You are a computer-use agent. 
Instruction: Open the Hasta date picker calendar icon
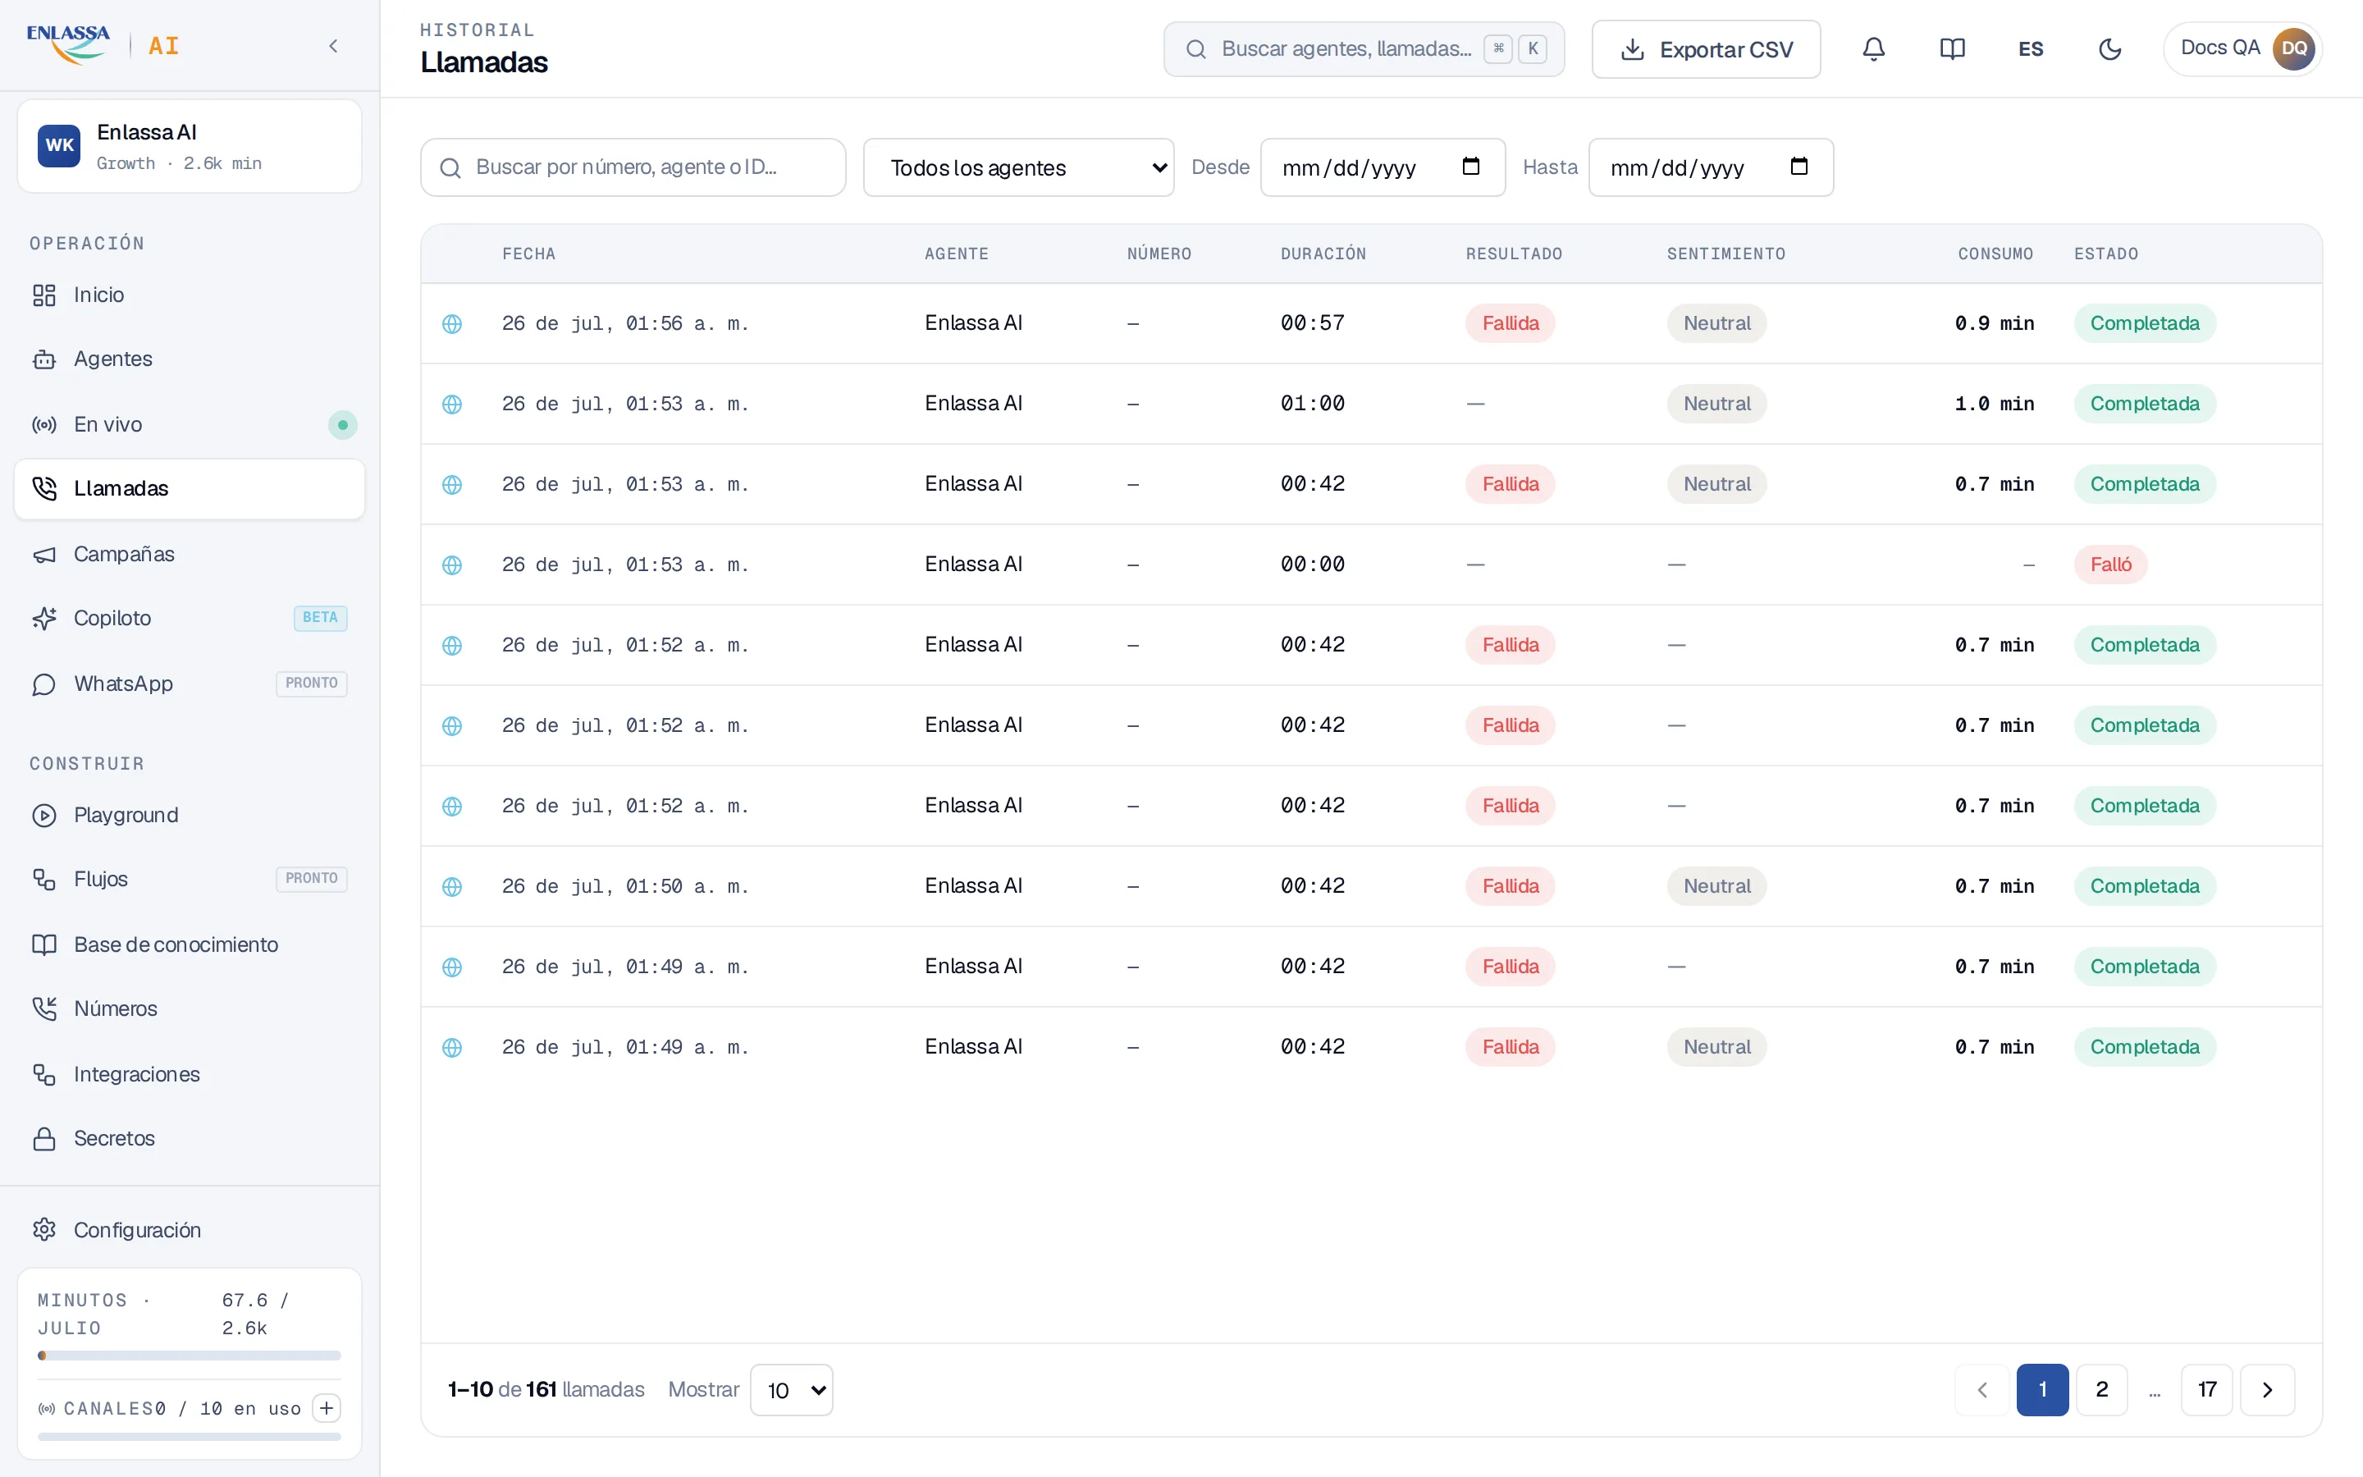pos(1799,166)
